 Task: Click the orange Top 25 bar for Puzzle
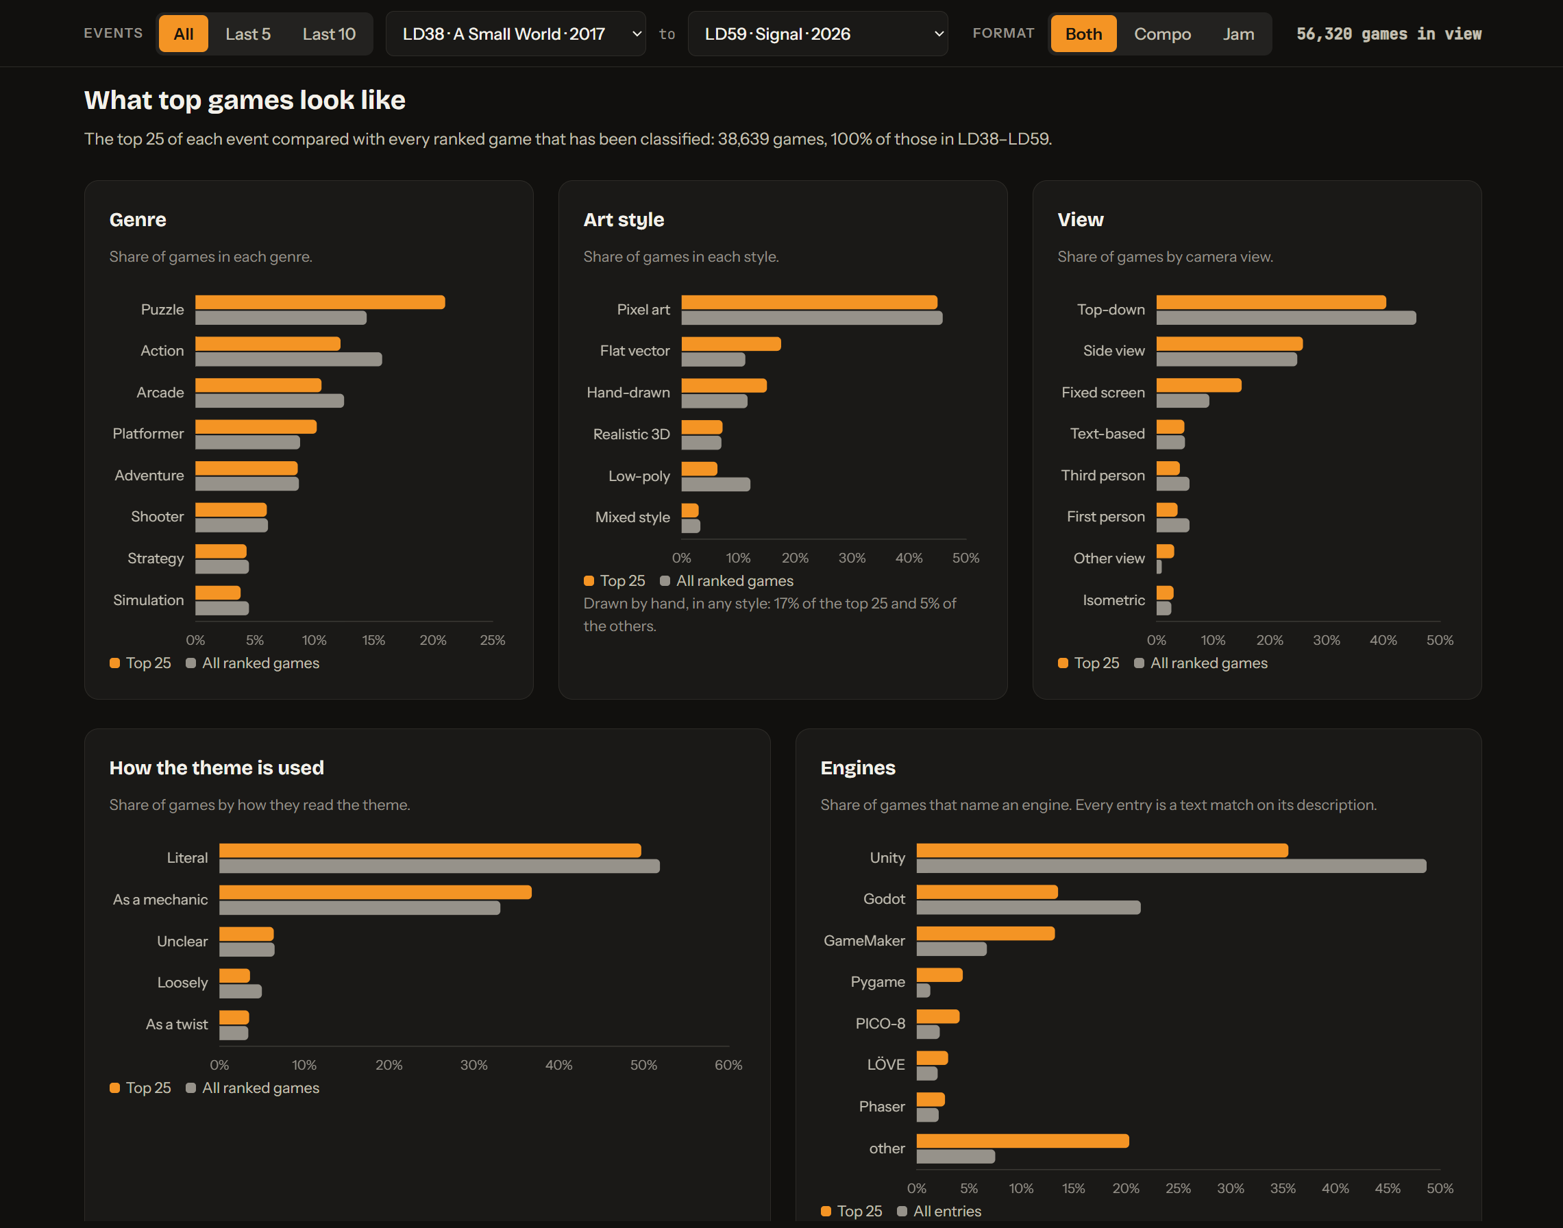tap(320, 302)
